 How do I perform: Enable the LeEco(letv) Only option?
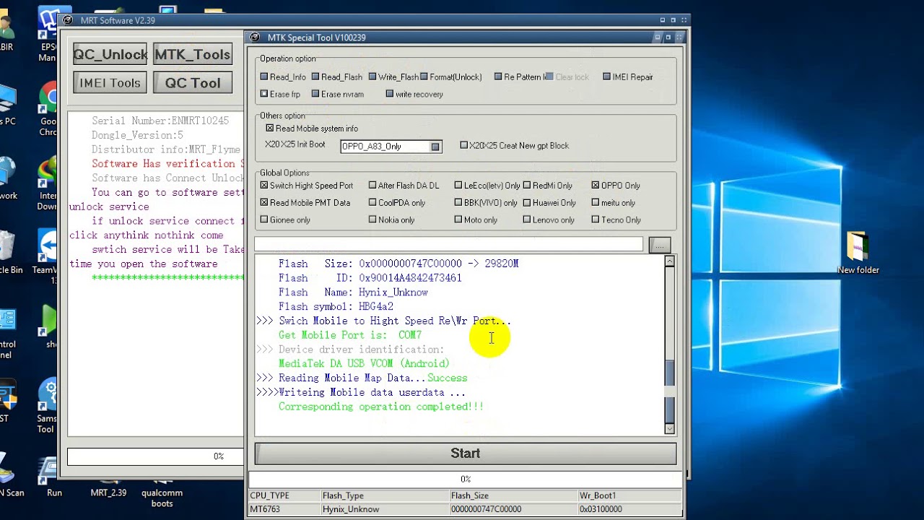pyautogui.click(x=458, y=186)
